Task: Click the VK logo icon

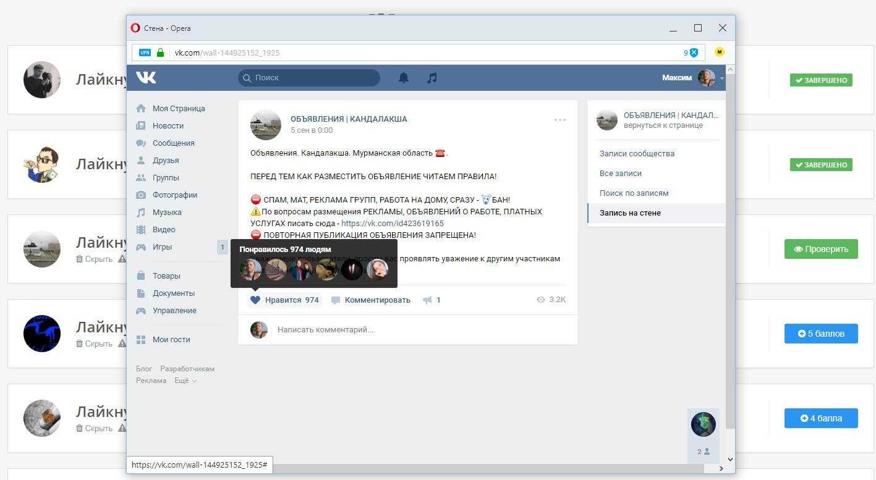Action: pos(147,77)
